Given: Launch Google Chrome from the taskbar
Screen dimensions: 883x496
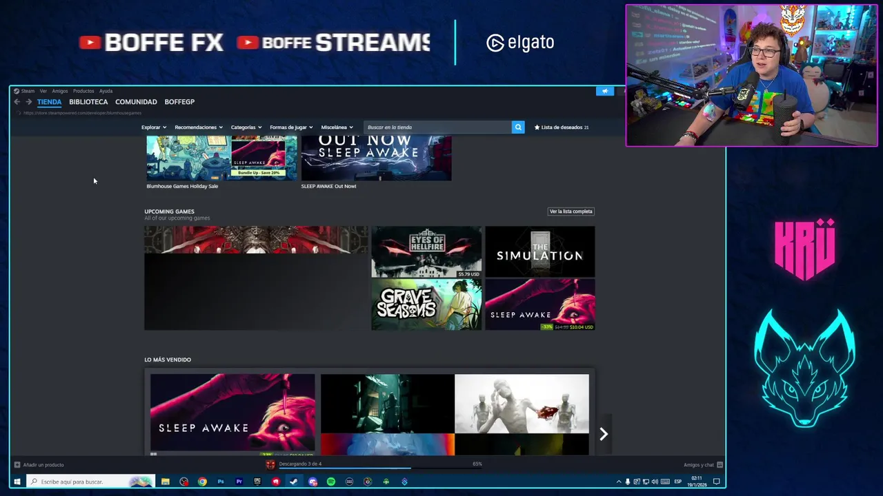Looking at the screenshot, I should tap(202, 482).
